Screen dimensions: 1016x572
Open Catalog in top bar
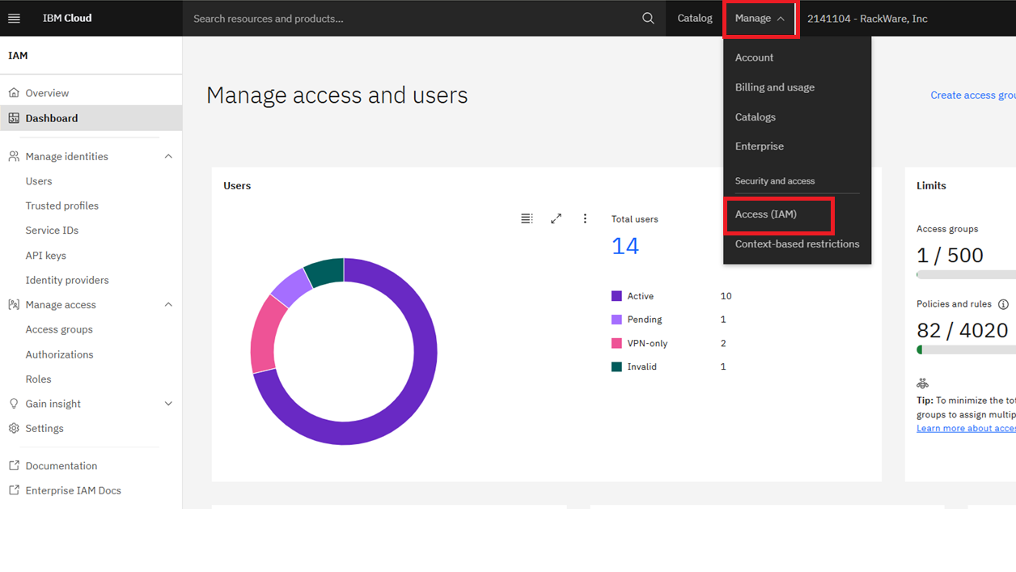pyautogui.click(x=695, y=18)
